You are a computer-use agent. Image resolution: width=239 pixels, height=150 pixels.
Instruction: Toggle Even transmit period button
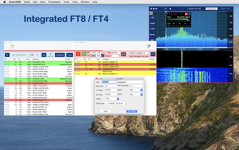click(x=84, y=54)
